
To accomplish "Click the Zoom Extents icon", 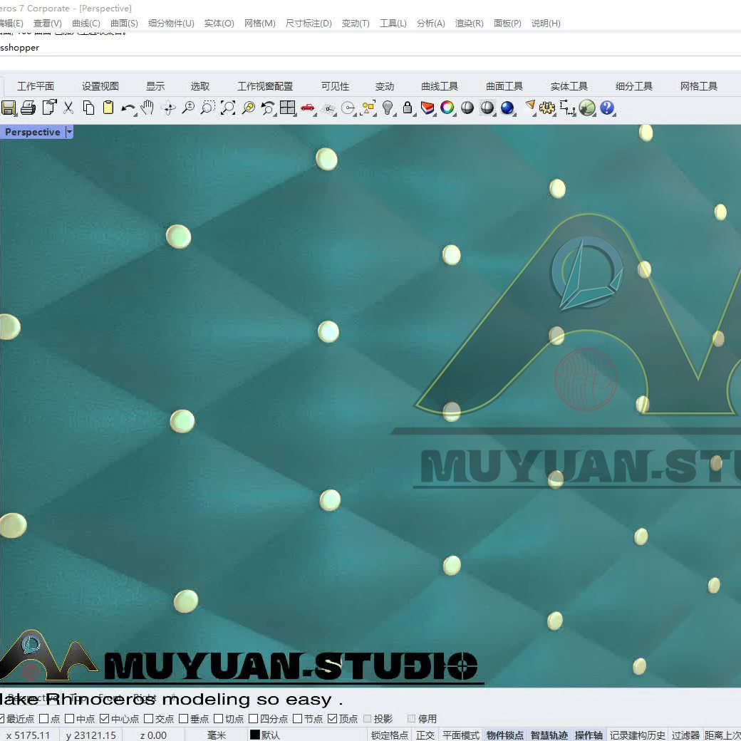I will pos(228,108).
